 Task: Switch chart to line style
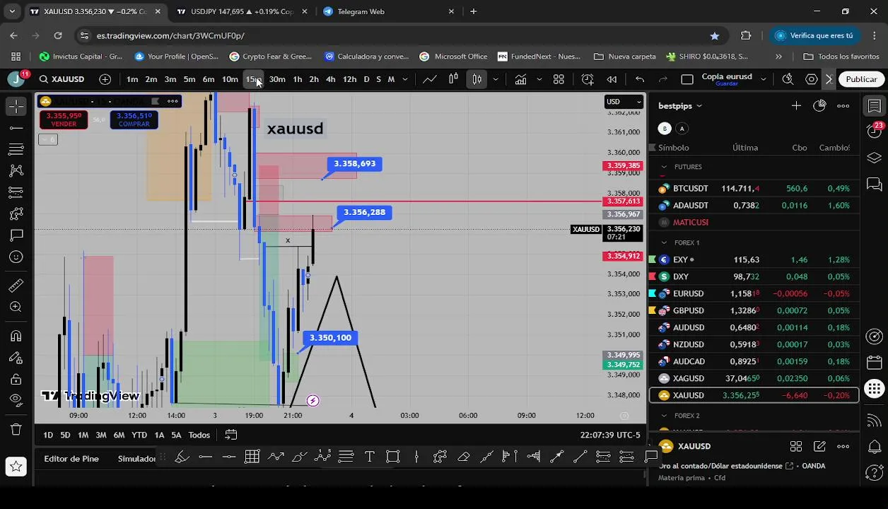[430, 79]
